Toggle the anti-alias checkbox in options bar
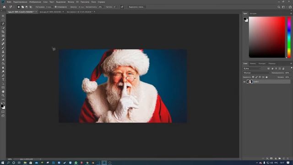293x165 pixels. 55,7
